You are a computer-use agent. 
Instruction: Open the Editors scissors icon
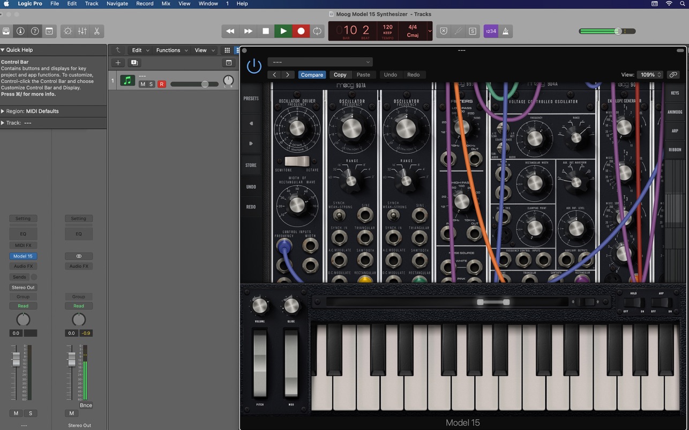point(96,31)
